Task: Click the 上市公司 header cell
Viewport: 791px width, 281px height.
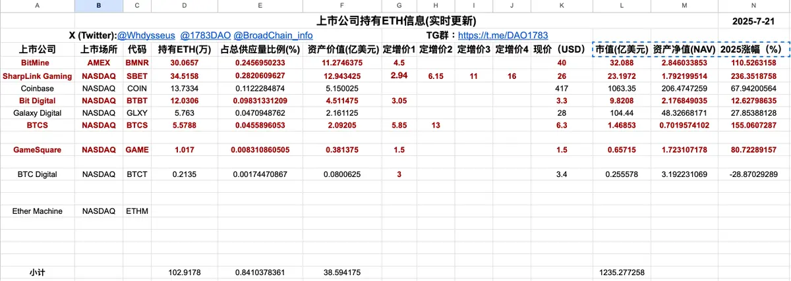Action: pyautogui.click(x=38, y=49)
